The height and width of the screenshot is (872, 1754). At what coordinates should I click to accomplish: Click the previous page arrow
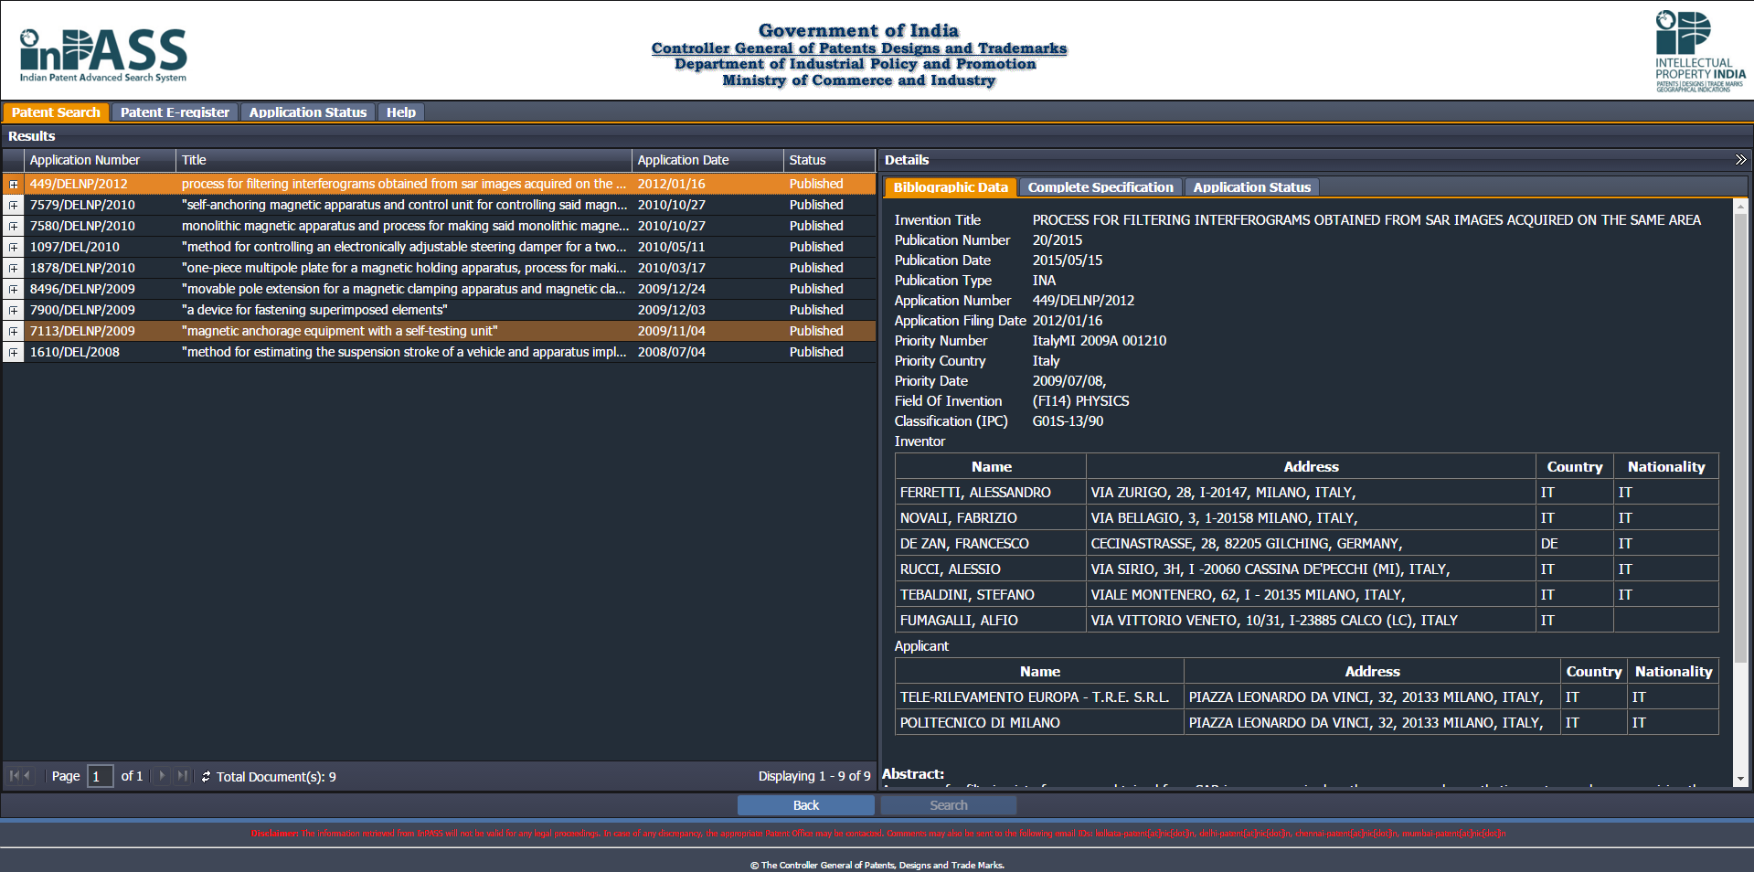(x=28, y=776)
